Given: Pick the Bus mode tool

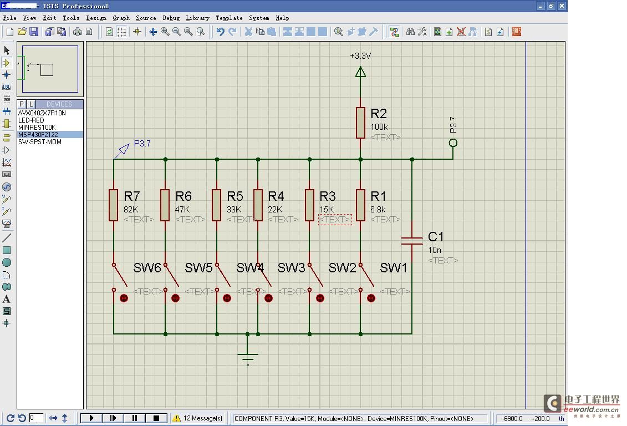Looking at the screenshot, I should click(x=7, y=111).
